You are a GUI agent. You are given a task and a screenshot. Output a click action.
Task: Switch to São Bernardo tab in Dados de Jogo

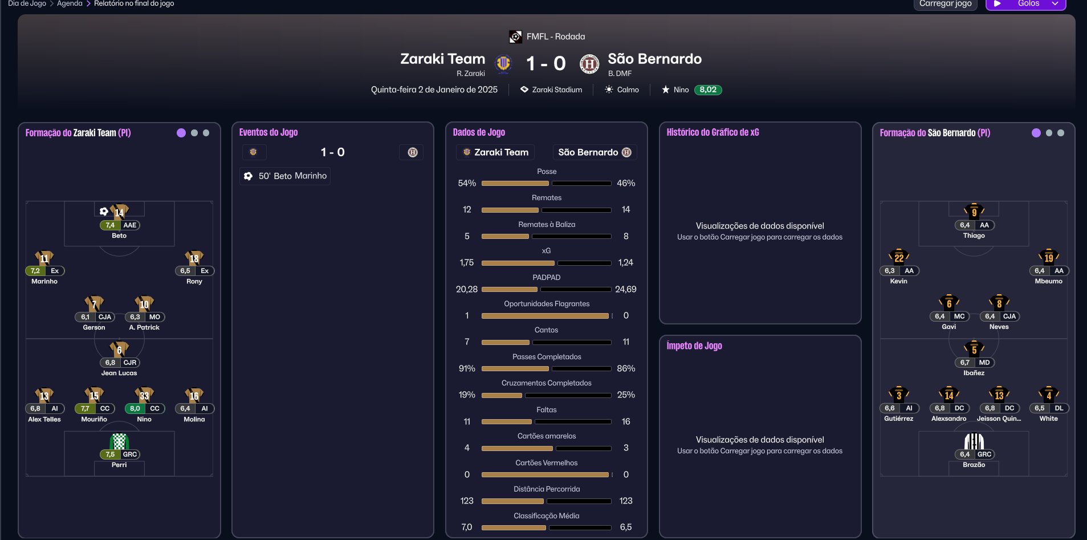[x=595, y=152]
